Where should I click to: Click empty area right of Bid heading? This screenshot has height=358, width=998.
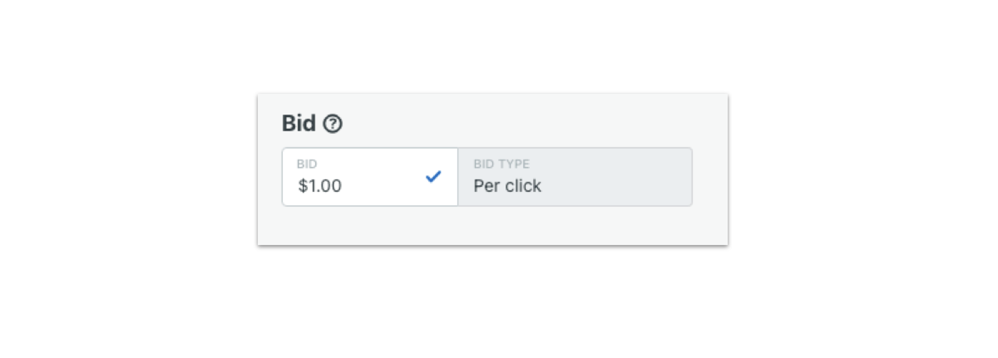point(520,123)
